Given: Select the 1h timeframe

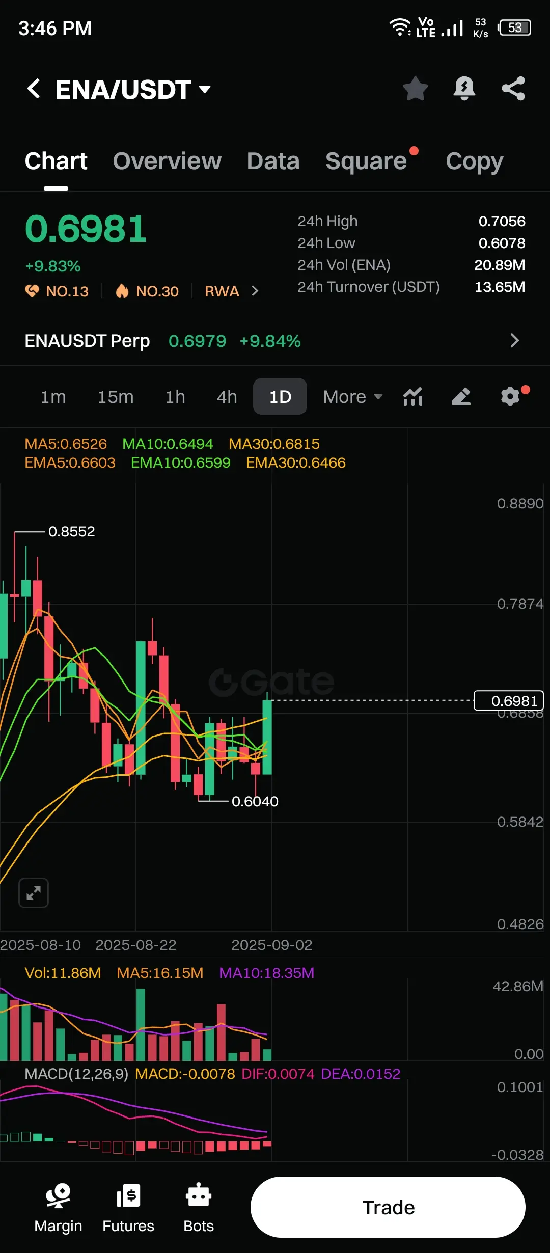Looking at the screenshot, I should pos(175,397).
